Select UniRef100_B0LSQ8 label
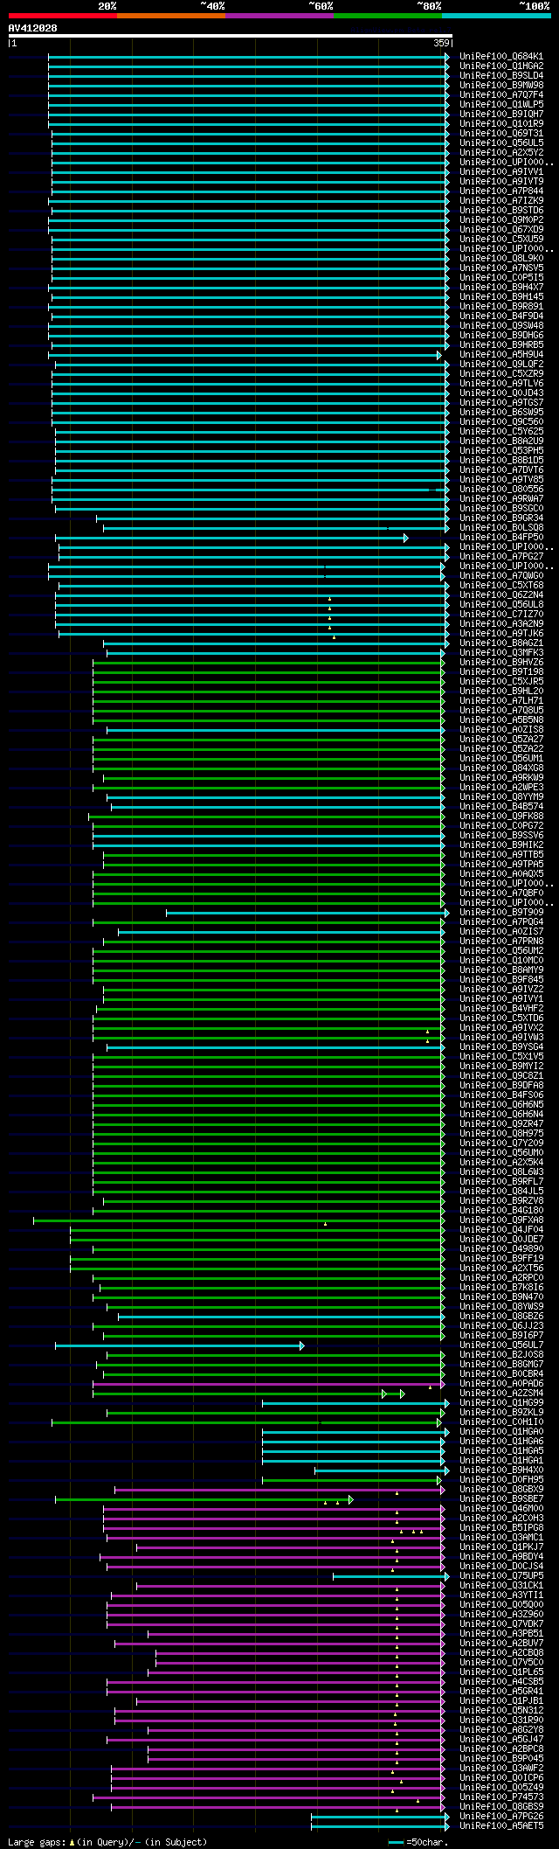Screen dimensions: 559x1849 point(501,527)
